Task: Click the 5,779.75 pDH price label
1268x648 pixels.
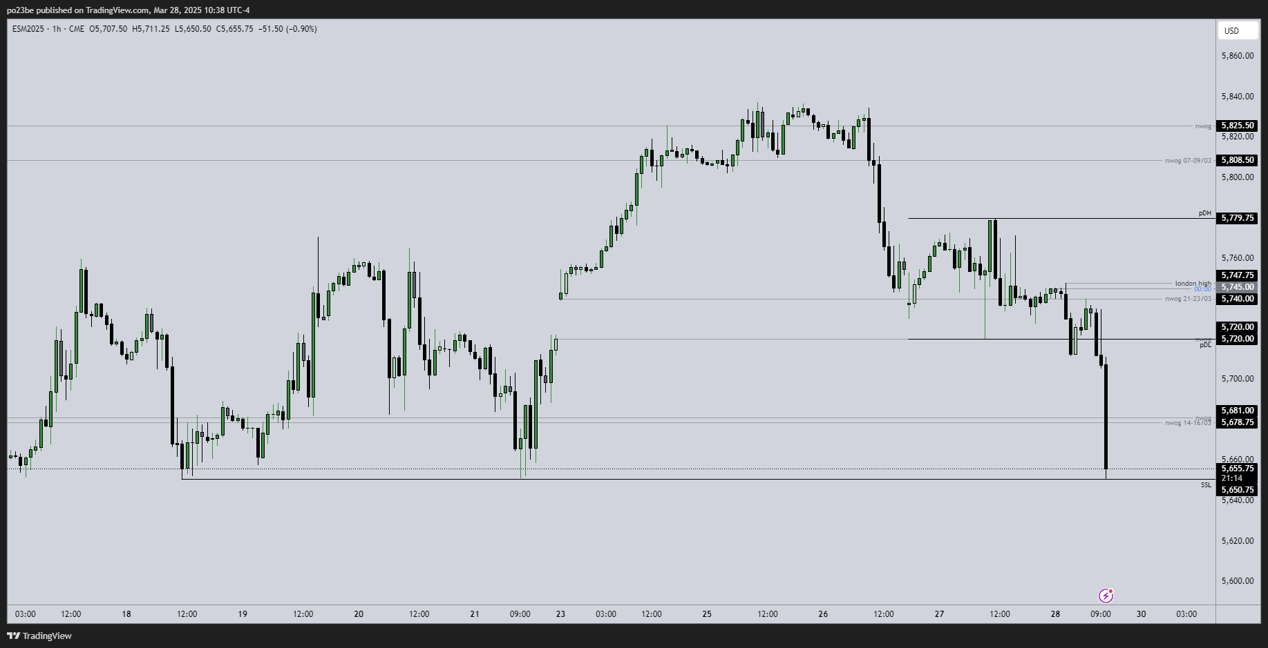Action: tap(1237, 218)
